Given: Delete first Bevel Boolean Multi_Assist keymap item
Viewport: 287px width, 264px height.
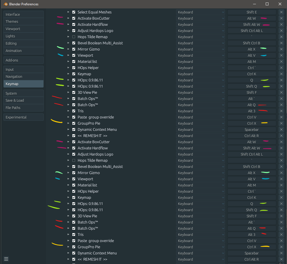Looking at the screenshot, I should coord(281,43).
